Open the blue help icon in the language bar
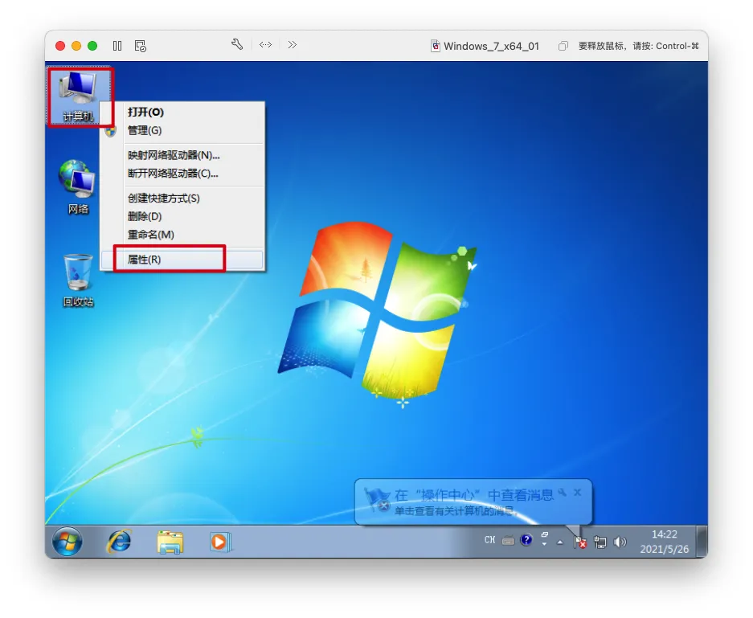 (526, 540)
